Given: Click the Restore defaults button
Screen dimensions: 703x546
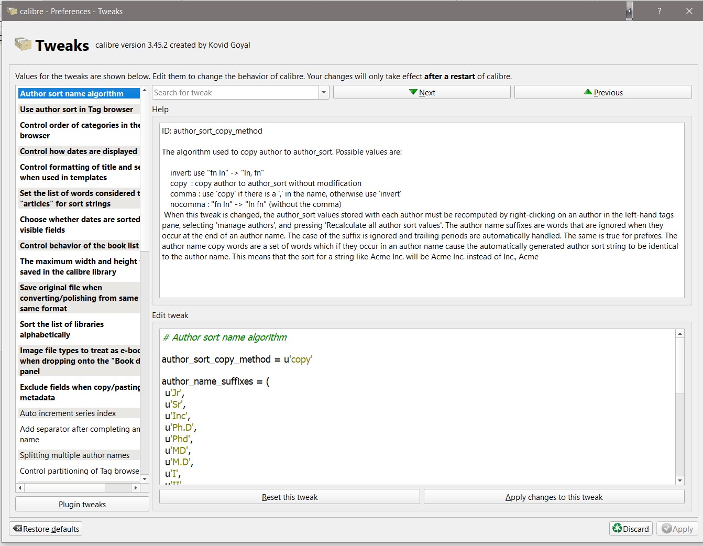Looking at the screenshot, I should (46, 529).
